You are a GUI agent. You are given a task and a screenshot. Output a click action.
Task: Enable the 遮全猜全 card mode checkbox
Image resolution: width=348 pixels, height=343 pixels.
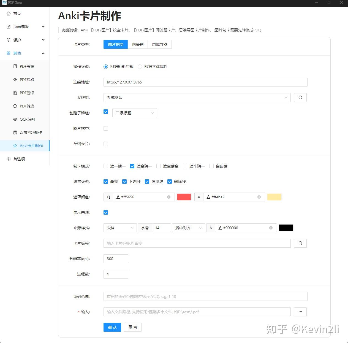pos(159,166)
